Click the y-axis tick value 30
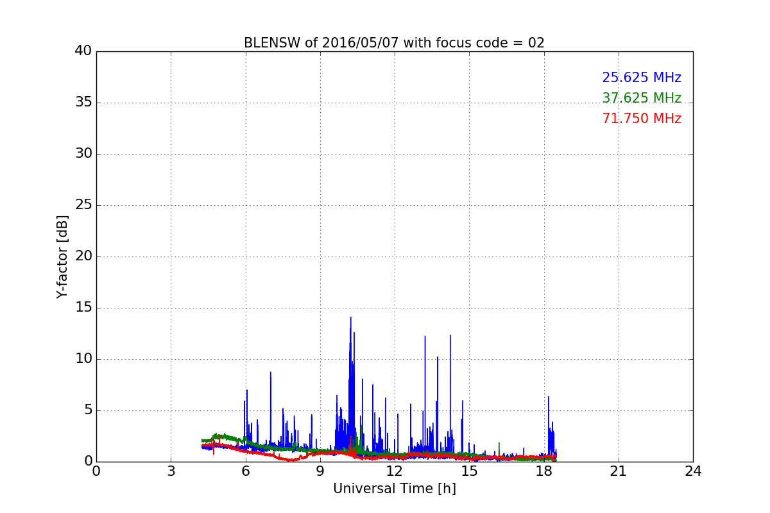770x513 pixels. click(83, 154)
